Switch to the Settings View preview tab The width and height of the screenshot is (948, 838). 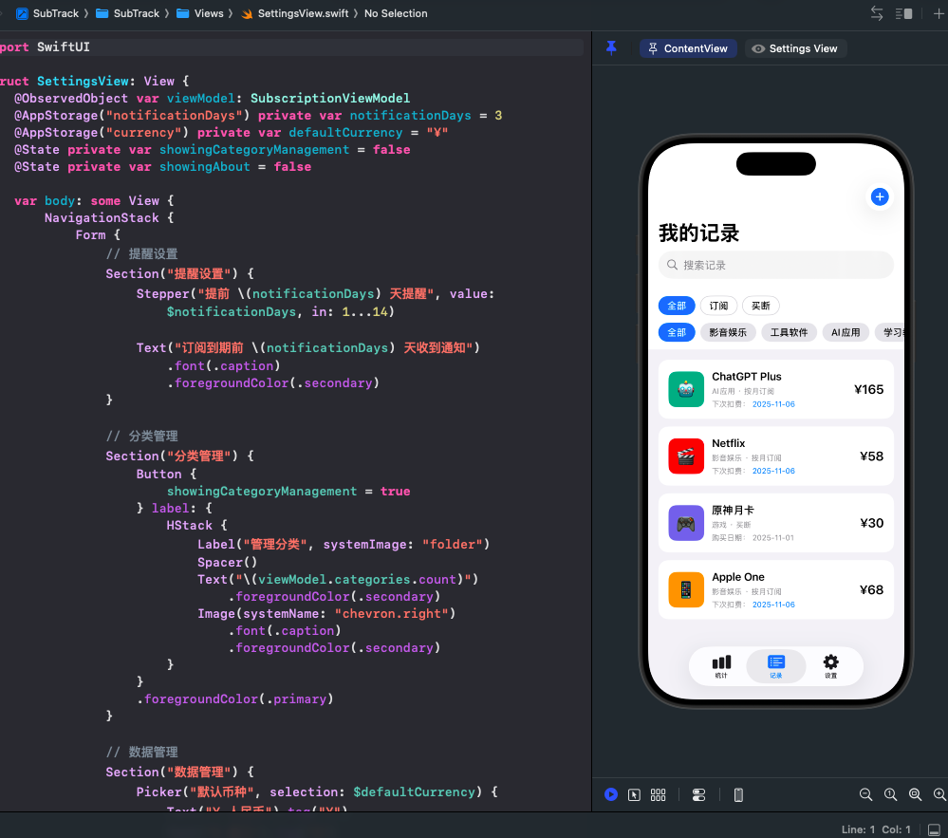[x=795, y=48]
